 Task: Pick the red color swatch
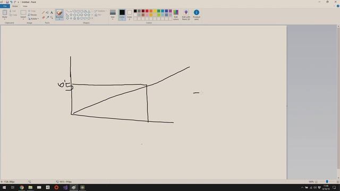147,11
